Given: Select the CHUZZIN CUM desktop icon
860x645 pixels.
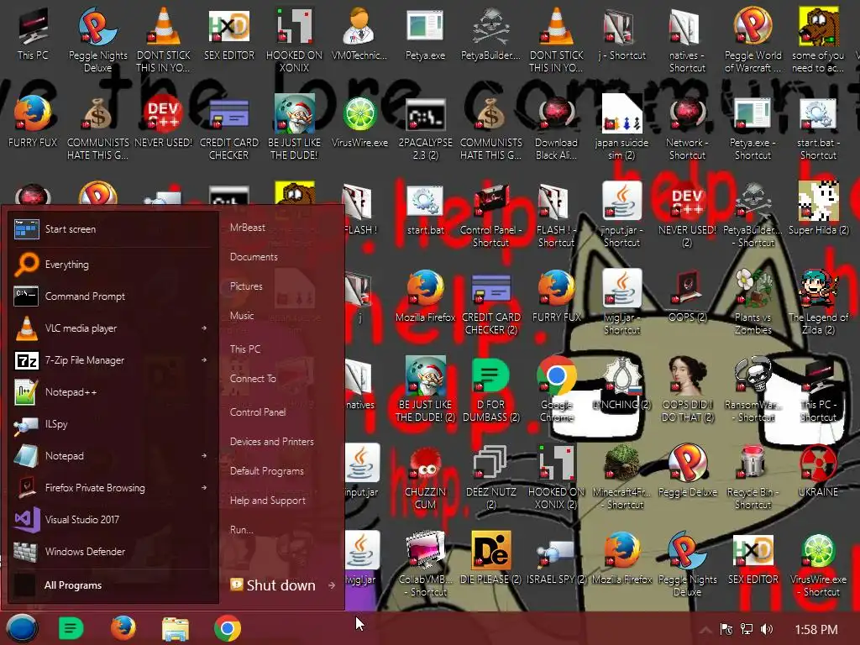Looking at the screenshot, I should coord(425,477).
